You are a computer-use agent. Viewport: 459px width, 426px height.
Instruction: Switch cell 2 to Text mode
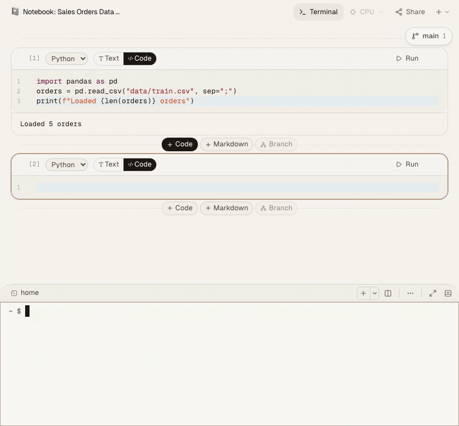click(109, 164)
